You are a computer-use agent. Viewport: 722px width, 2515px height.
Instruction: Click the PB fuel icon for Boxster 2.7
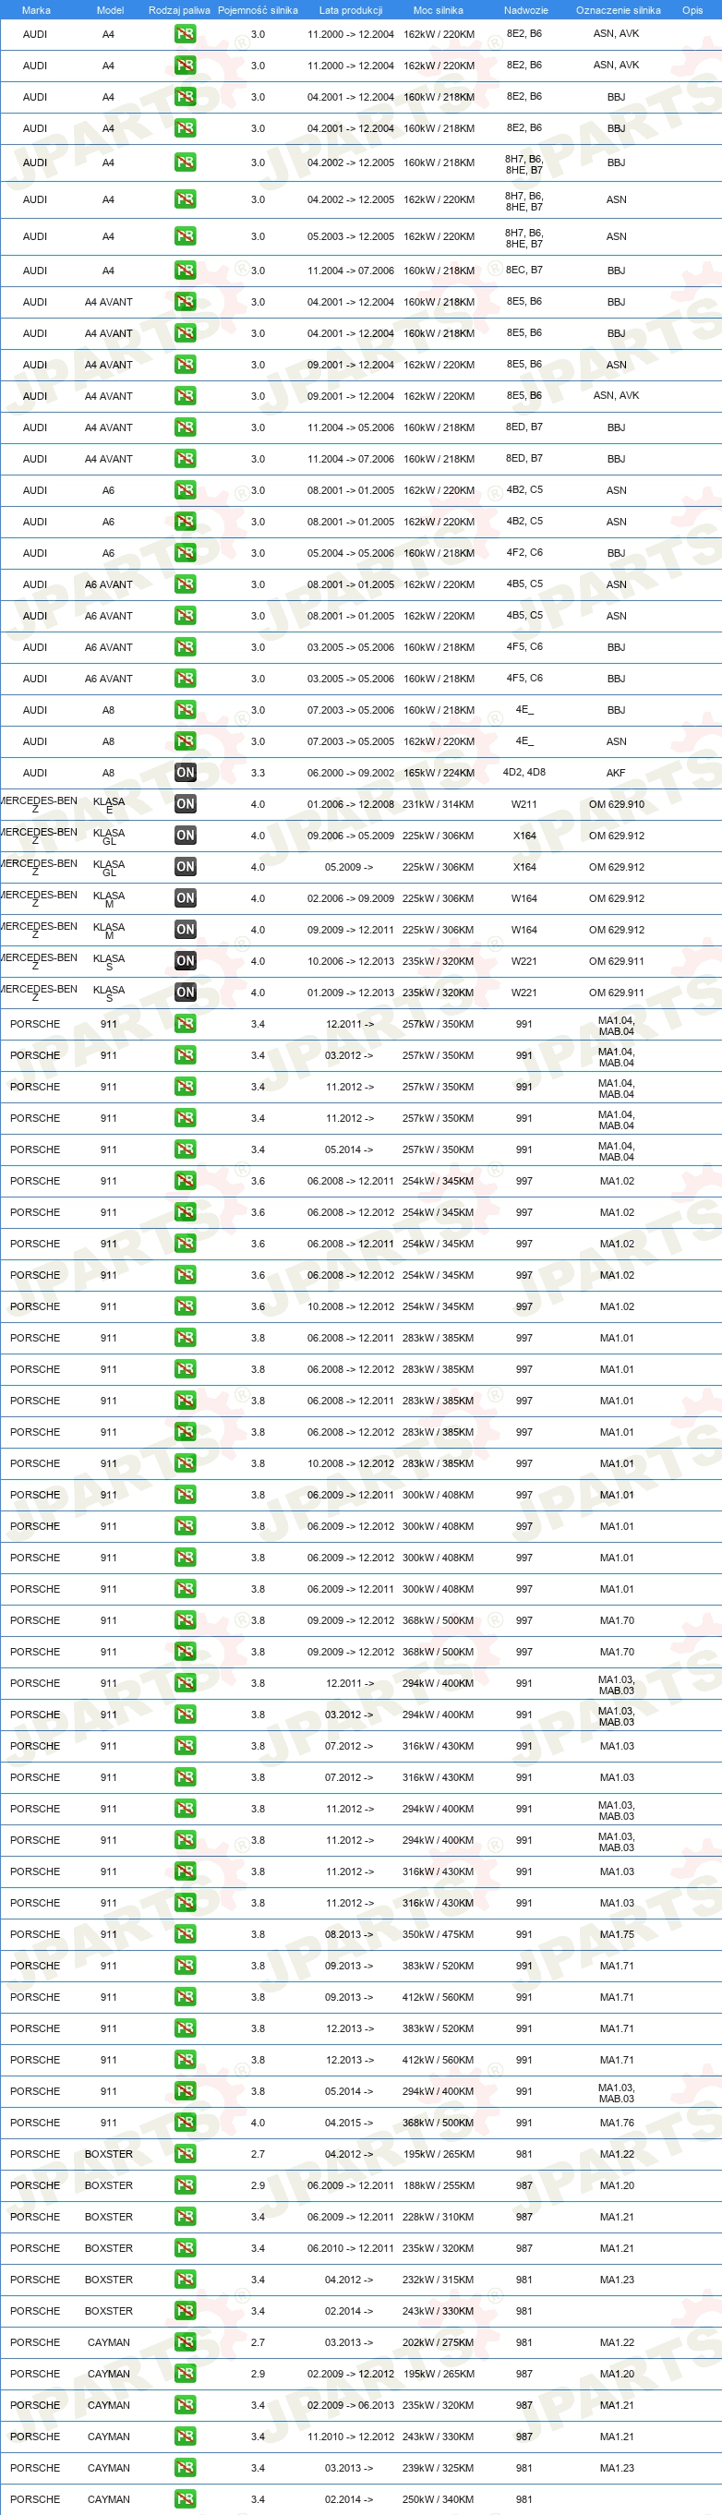click(186, 2154)
